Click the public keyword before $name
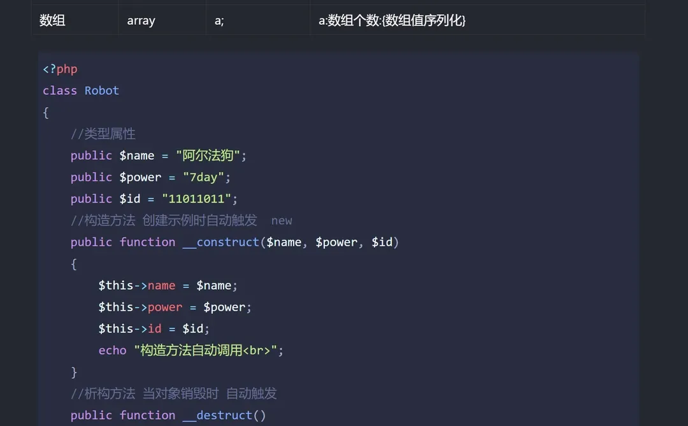 coord(91,155)
